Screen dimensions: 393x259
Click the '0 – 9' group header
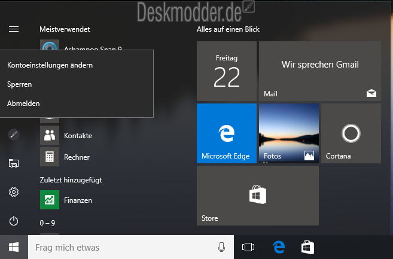47,223
